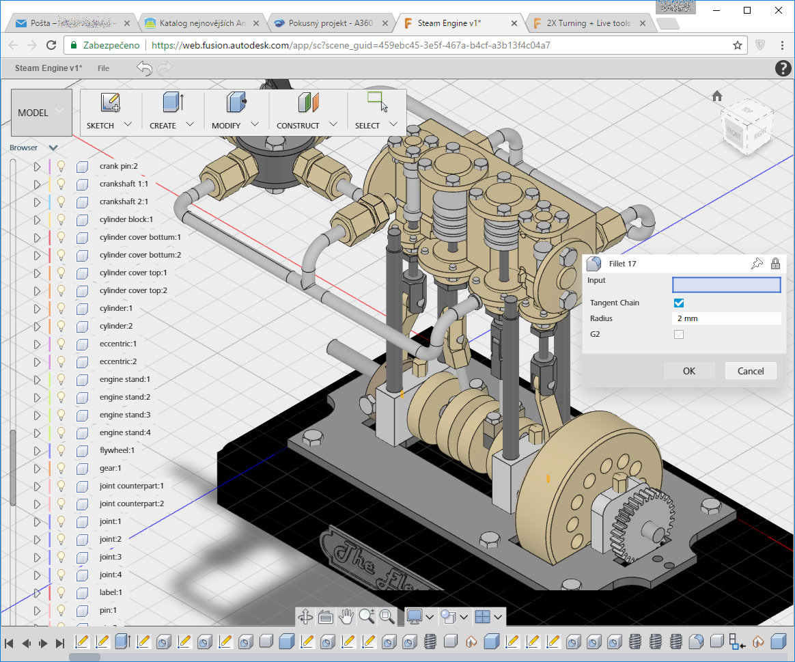Image resolution: width=795 pixels, height=662 pixels.
Task: Select the Fit zoom window tool
Action: [387, 616]
